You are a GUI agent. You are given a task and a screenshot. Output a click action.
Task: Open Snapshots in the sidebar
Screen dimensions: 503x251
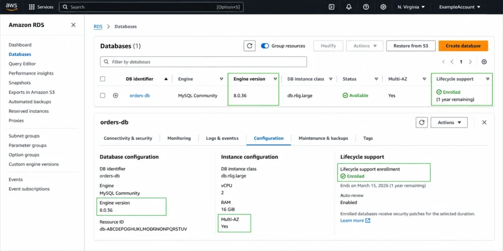[x=20, y=82]
